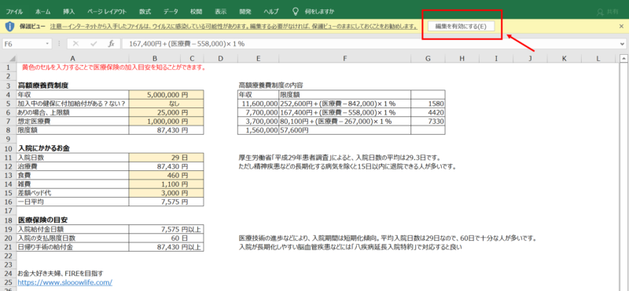This screenshot has width=629, height=291.
Task: Open the 表示 ribbon tab
Action: [220, 12]
